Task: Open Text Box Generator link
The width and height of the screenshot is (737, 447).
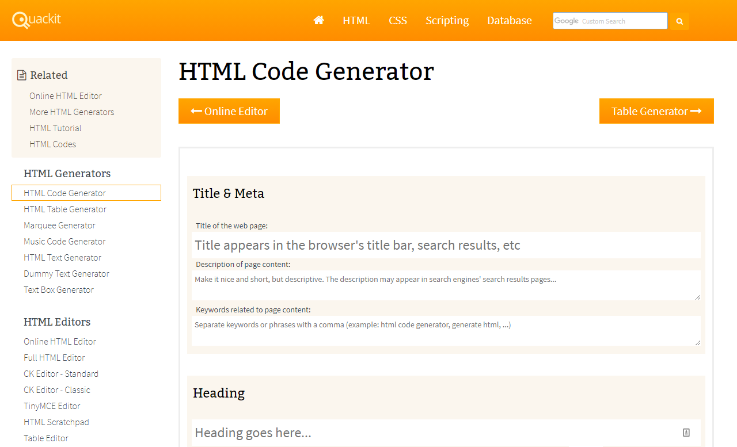Action: [x=59, y=289]
